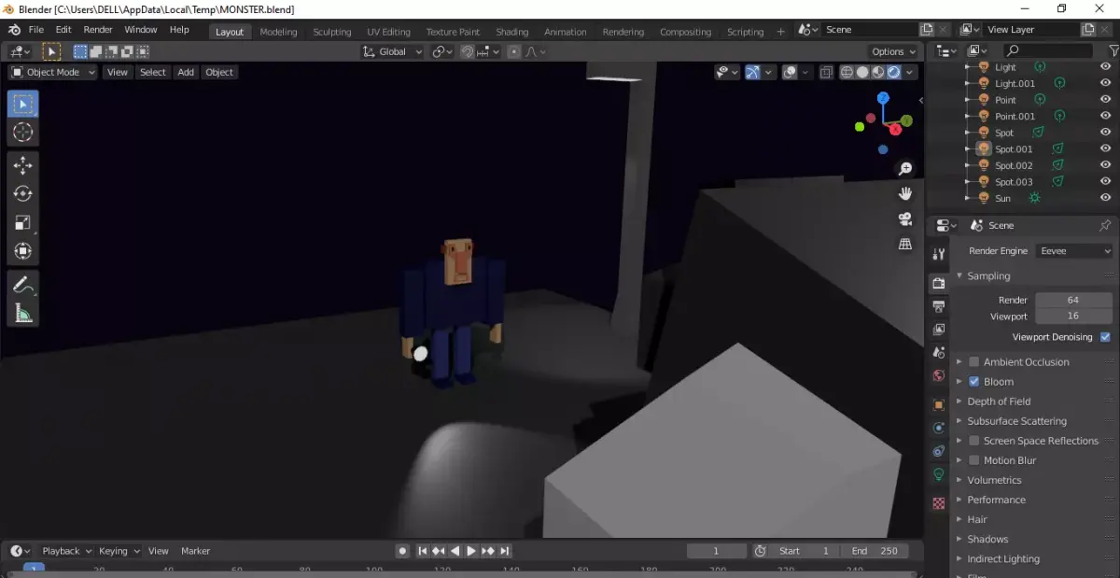1120x578 pixels.
Task: Select the Scale tool
Action: pyautogui.click(x=23, y=222)
